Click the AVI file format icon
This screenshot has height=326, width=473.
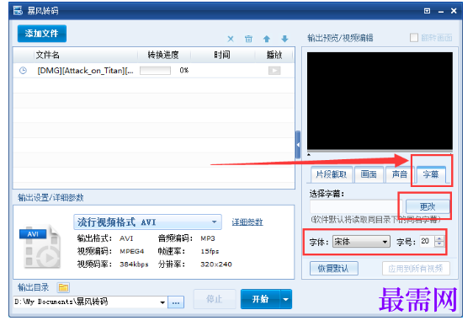[x=40, y=247]
